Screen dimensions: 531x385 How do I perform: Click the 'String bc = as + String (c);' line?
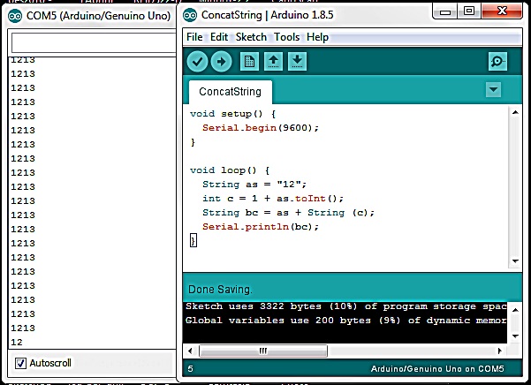tap(289, 213)
